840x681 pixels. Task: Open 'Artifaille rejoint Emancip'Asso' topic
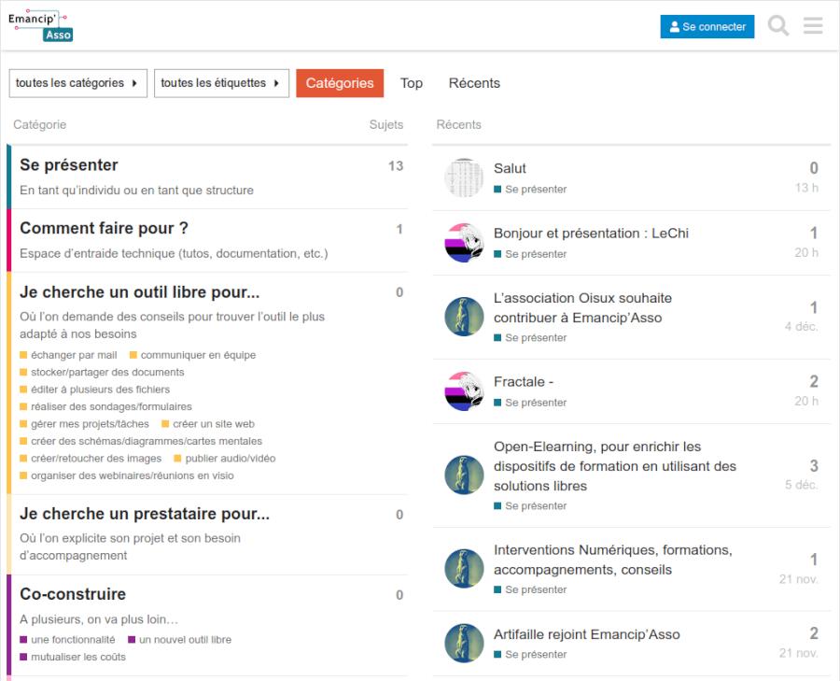point(587,634)
